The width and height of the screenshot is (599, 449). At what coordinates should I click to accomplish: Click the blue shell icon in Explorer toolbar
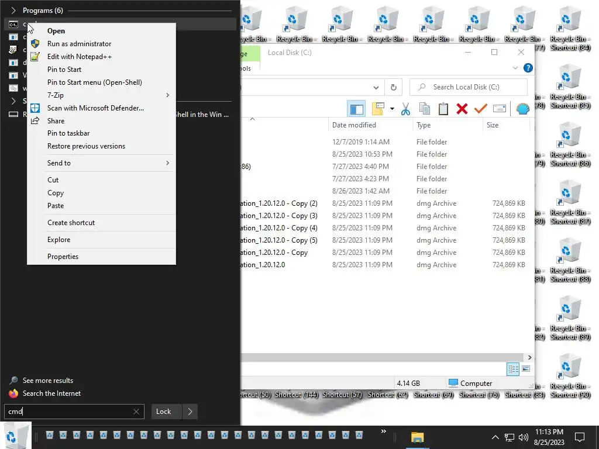[x=522, y=109]
